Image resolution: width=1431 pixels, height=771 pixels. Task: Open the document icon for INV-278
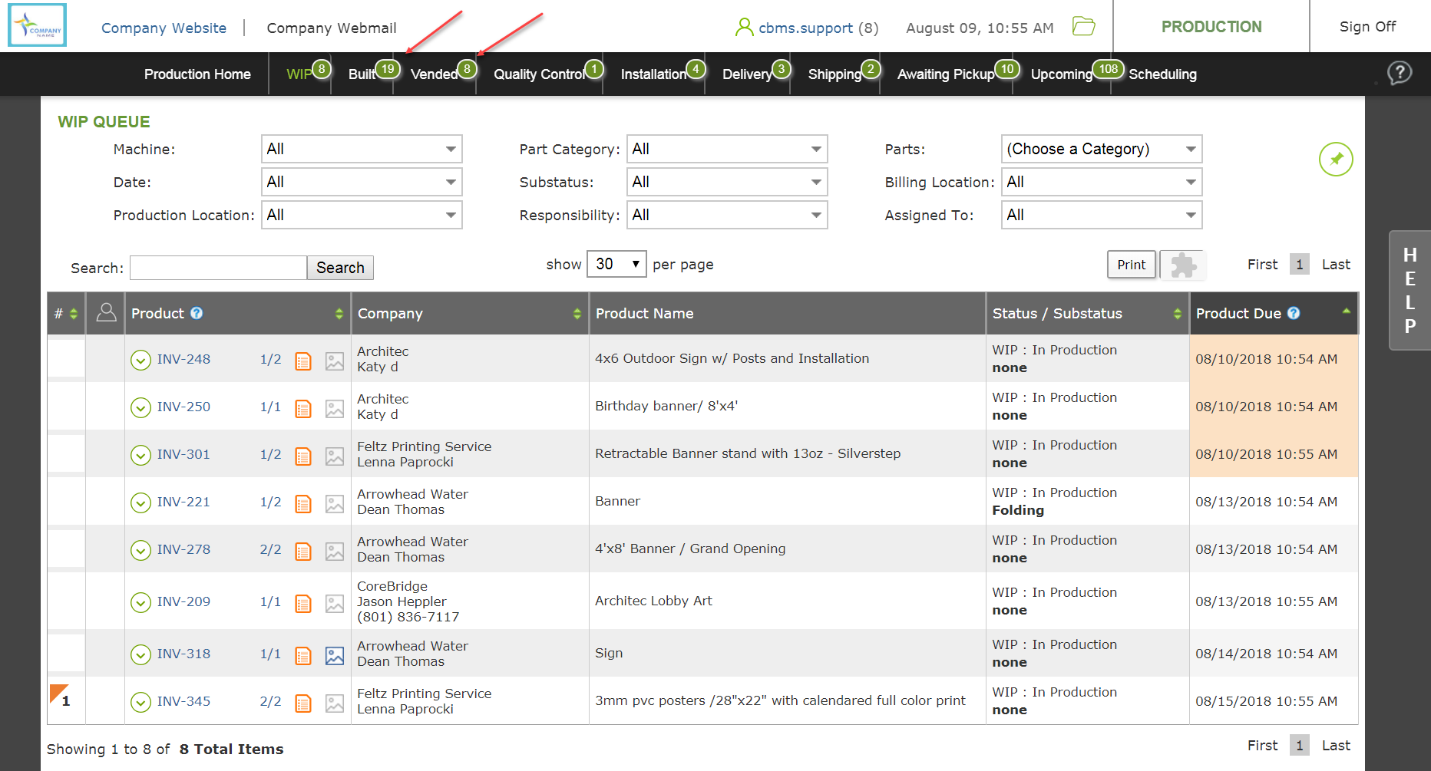pos(303,551)
